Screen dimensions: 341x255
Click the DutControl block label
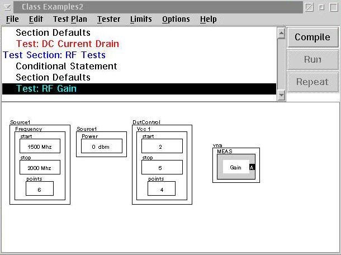146,122
